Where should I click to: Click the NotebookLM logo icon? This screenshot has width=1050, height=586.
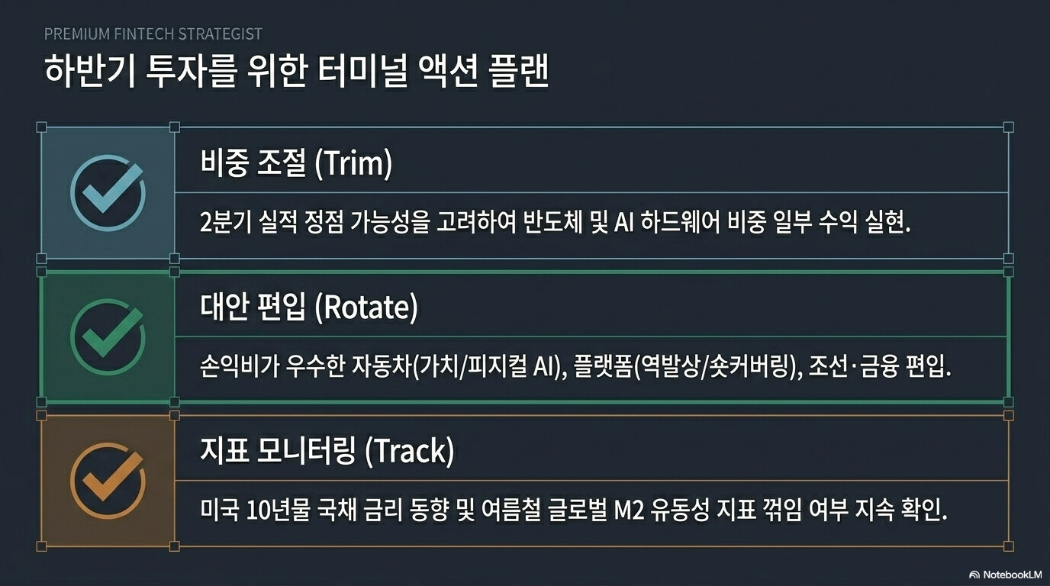click(x=974, y=575)
